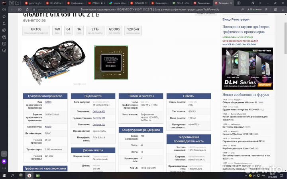Open notifications bell in left sidebar
The image size is (287, 179).
4,23
